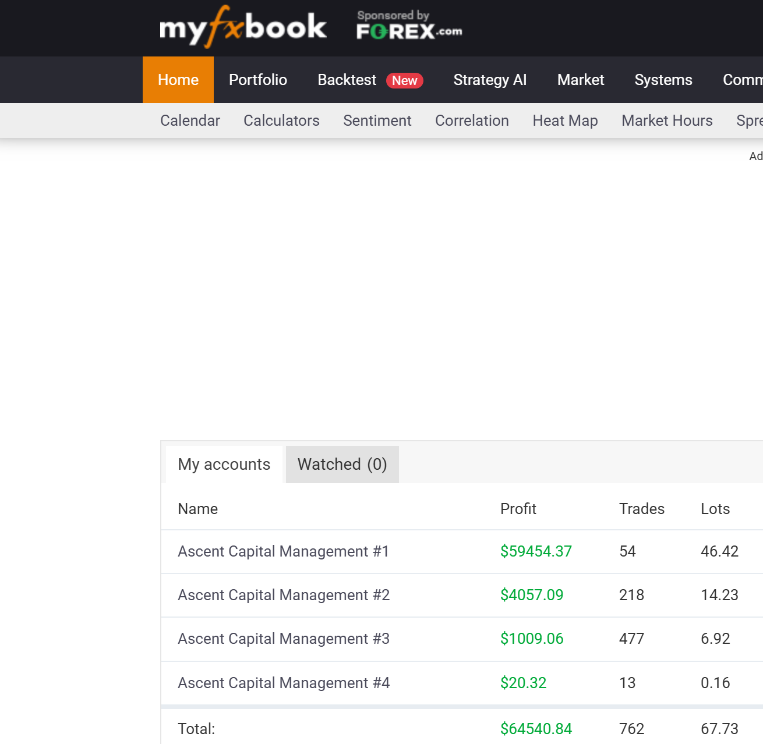Click the 0.16 lots cell
This screenshot has width=763, height=744.
coord(715,683)
